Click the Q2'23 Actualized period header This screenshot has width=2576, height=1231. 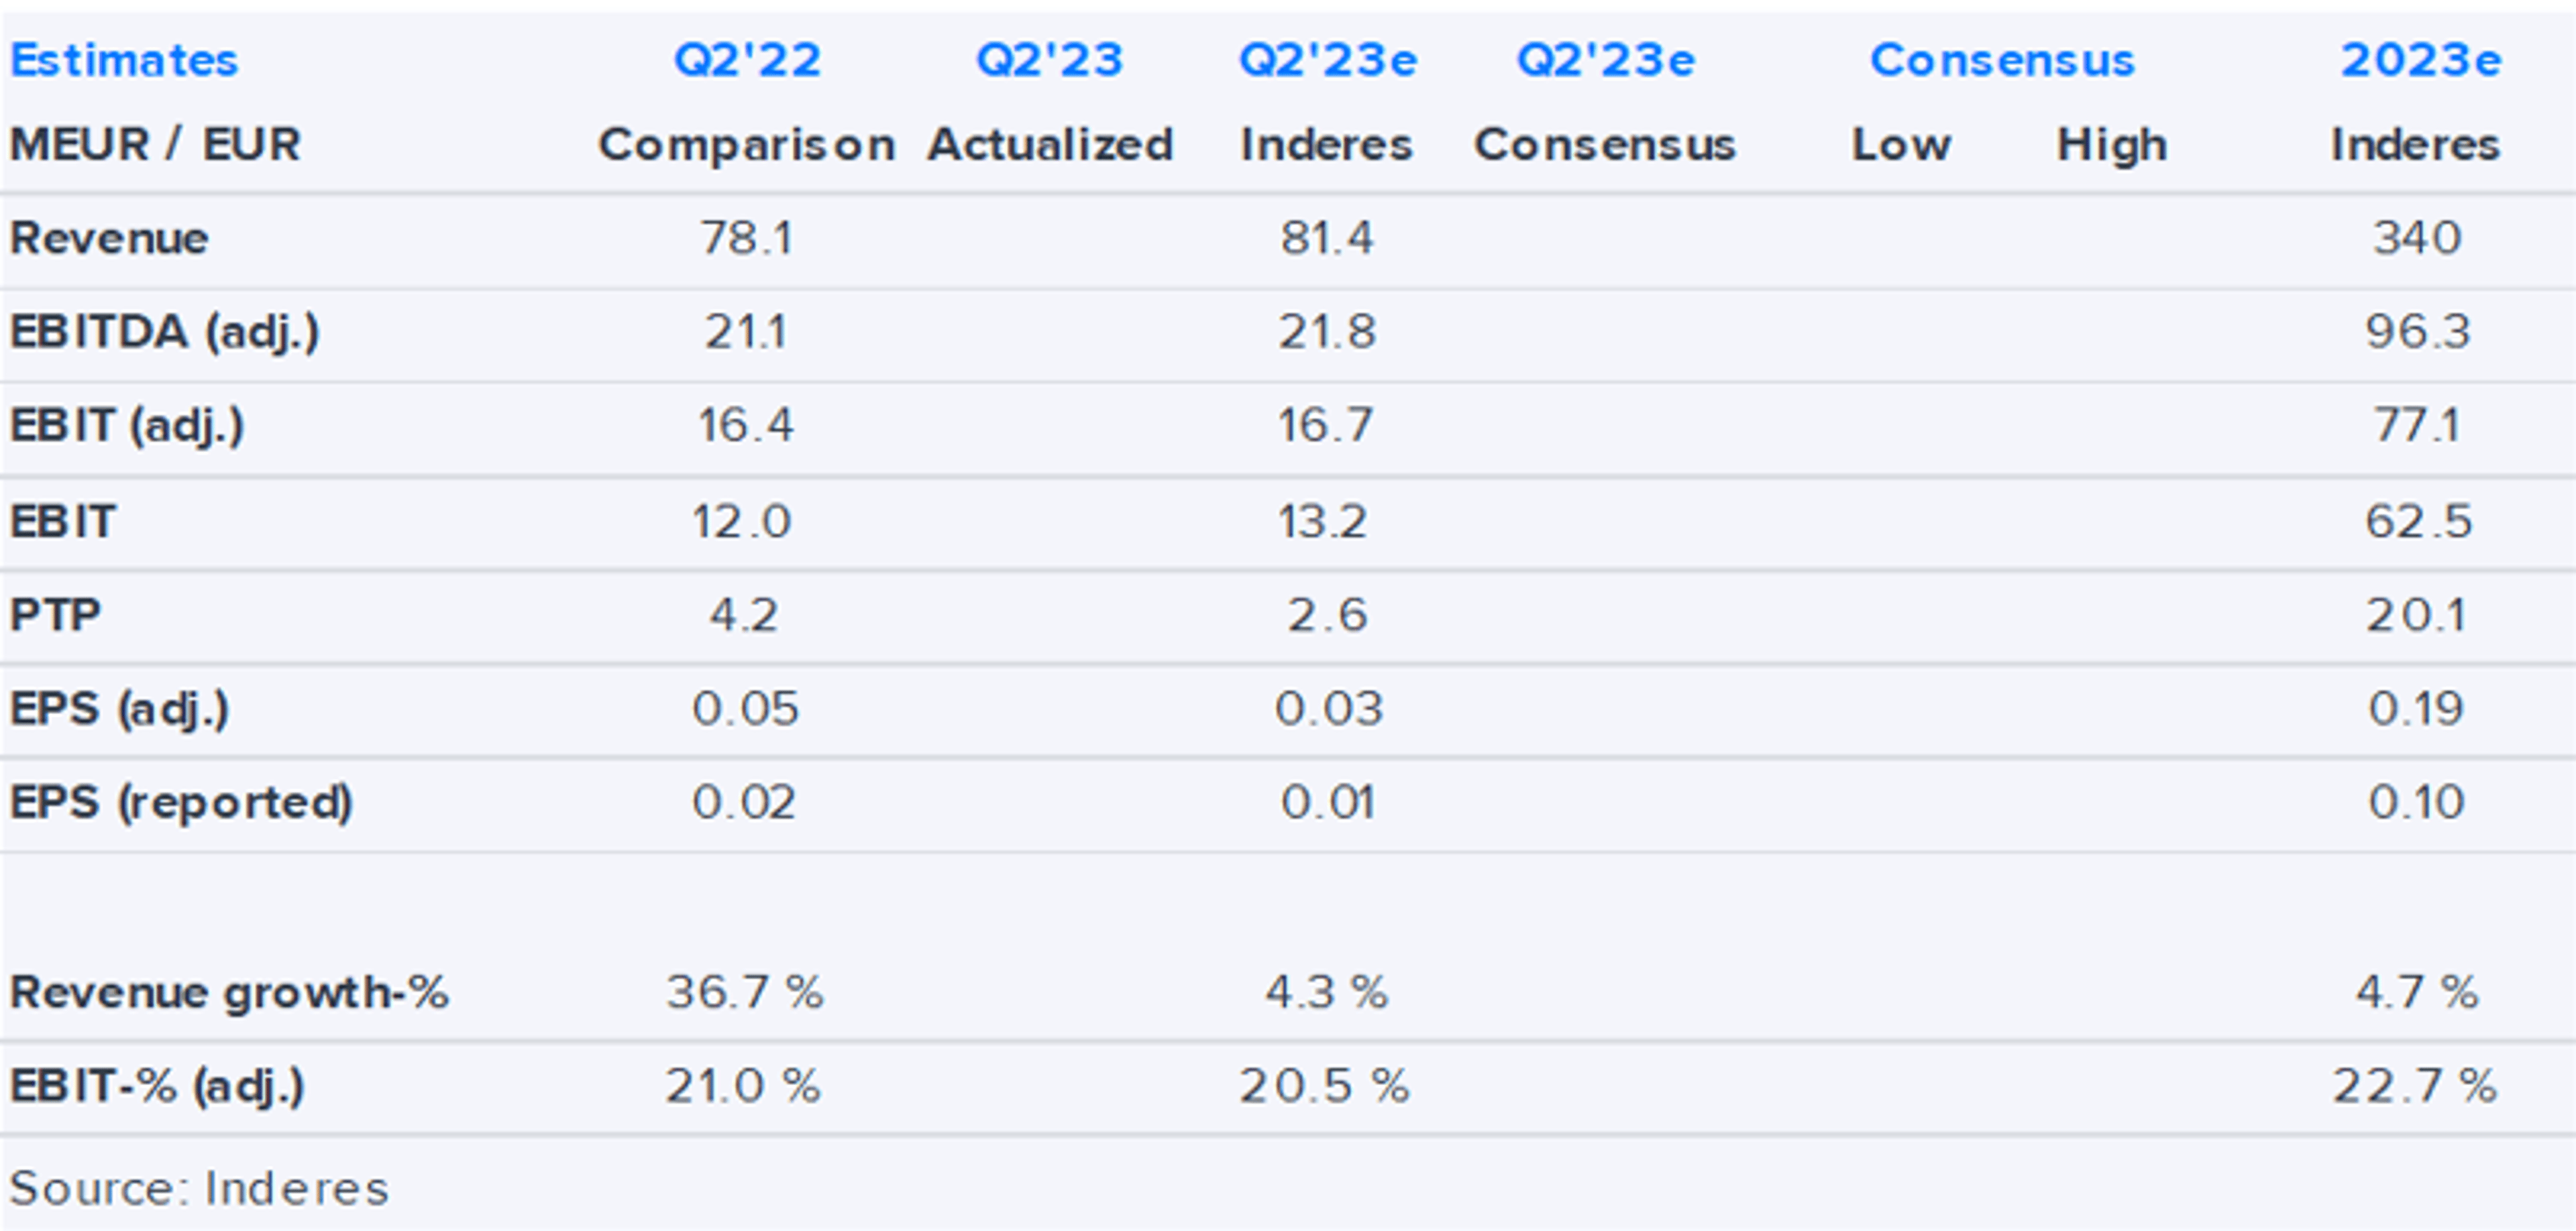(x=1049, y=60)
